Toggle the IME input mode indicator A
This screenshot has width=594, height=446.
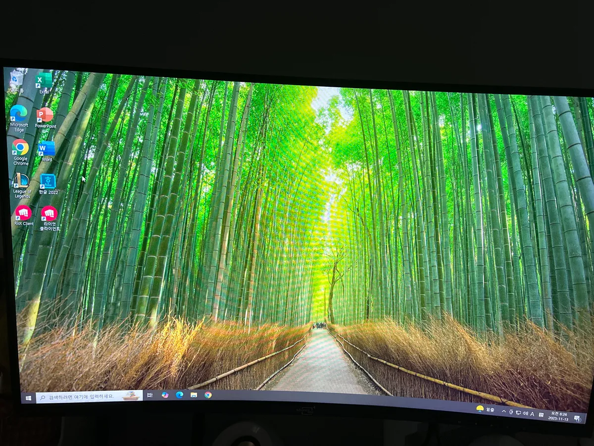[533, 413]
